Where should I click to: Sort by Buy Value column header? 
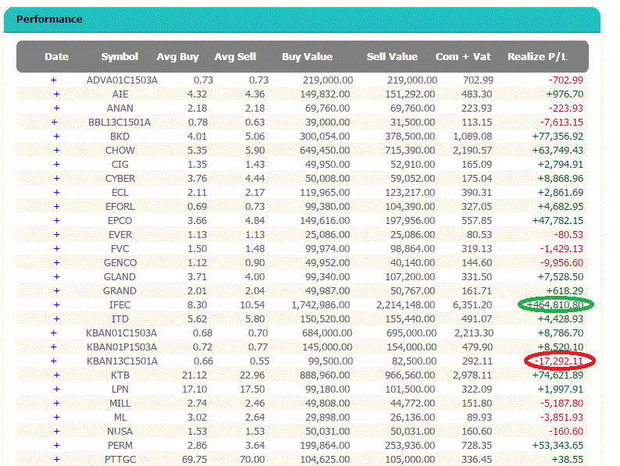point(307,56)
